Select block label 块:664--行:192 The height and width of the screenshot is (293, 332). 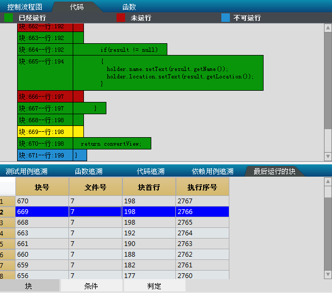click(45, 50)
